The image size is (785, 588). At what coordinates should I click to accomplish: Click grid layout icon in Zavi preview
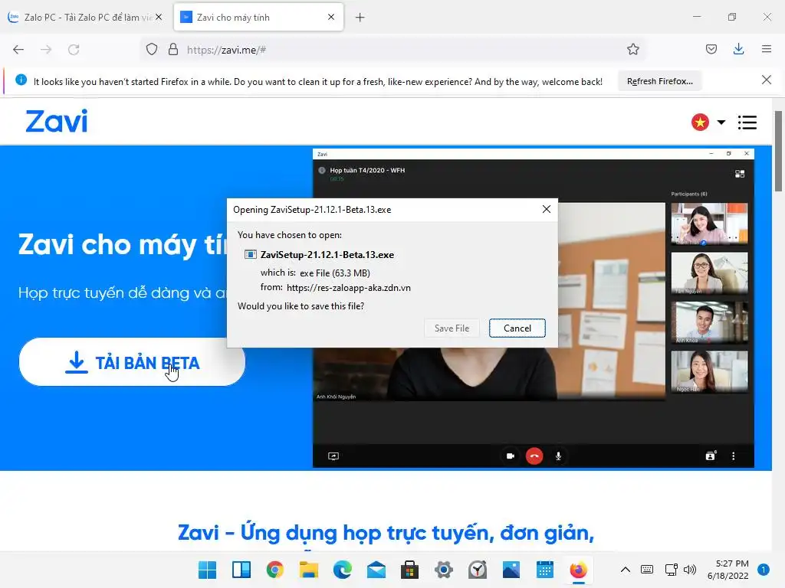click(x=740, y=174)
